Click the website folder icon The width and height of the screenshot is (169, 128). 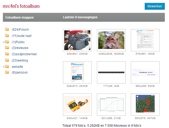(x=7, y=66)
